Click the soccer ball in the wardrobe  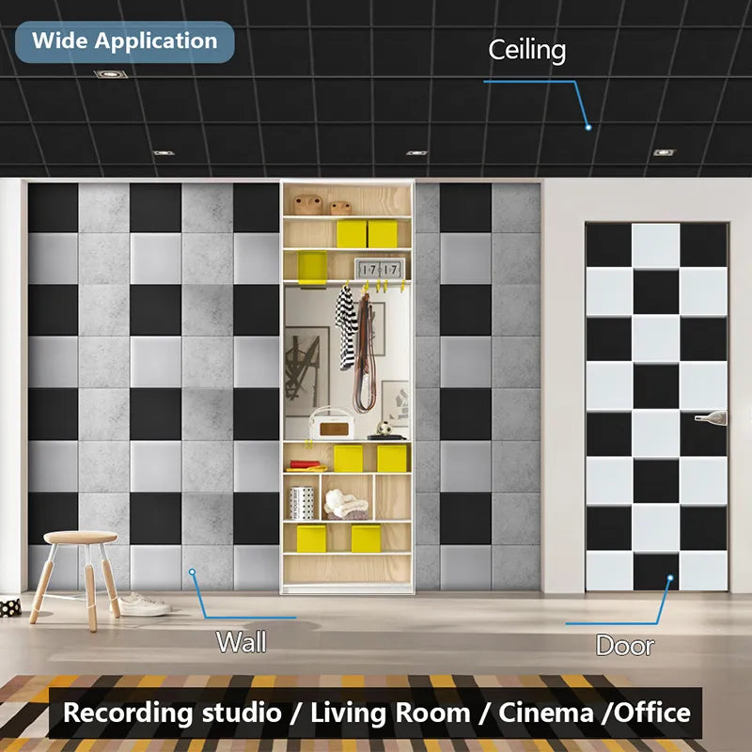pyautogui.click(x=384, y=429)
